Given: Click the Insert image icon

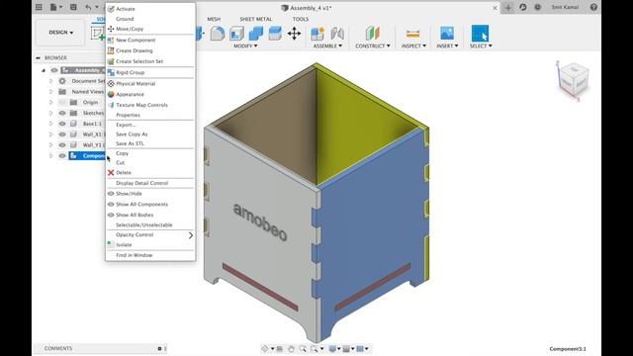Looking at the screenshot, I should (x=447, y=34).
